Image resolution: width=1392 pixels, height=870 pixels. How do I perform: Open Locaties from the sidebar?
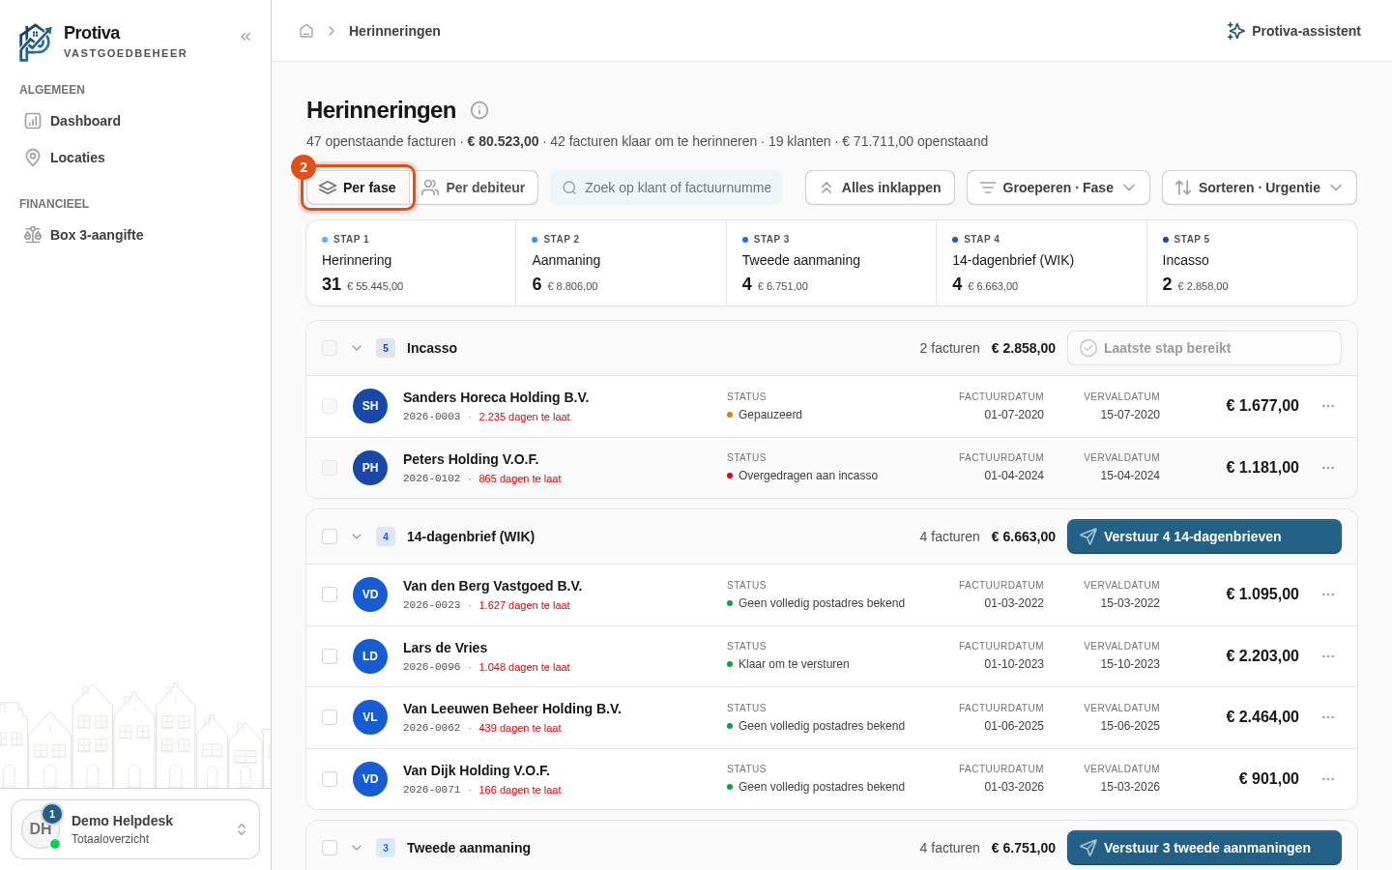(x=135, y=158)
